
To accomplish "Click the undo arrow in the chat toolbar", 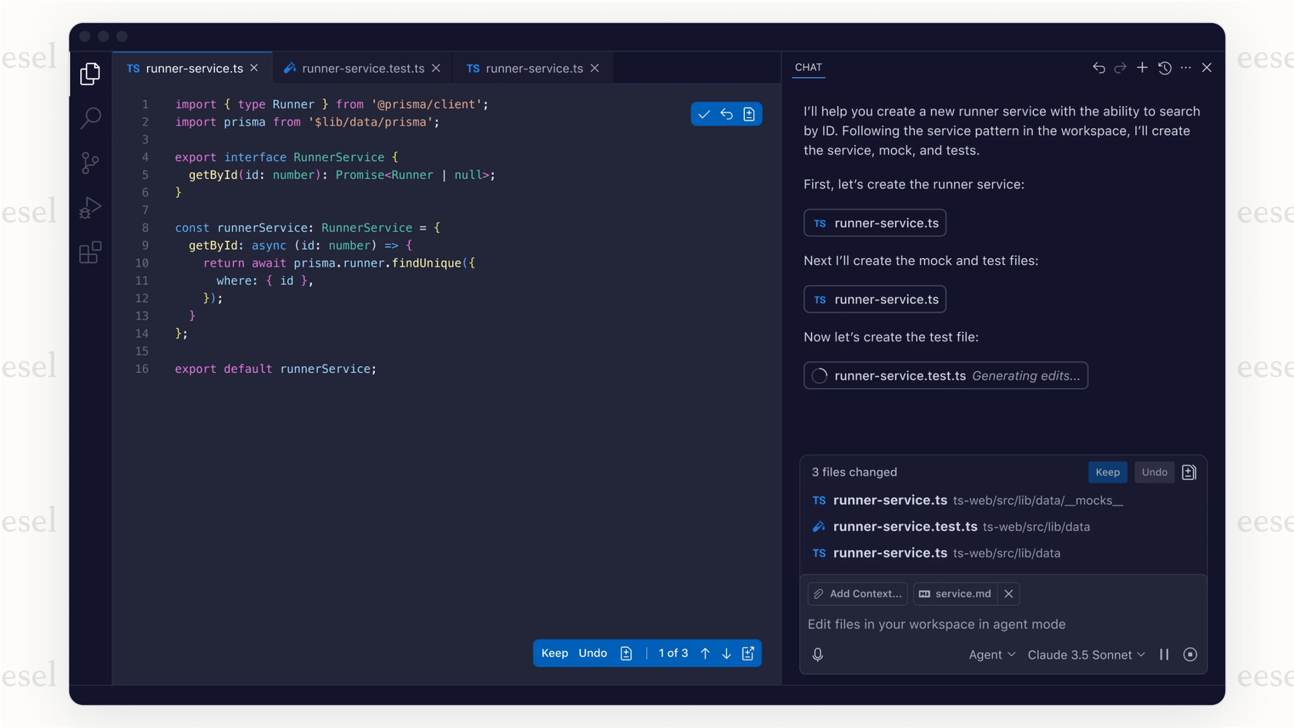I will click(1099, 68).
